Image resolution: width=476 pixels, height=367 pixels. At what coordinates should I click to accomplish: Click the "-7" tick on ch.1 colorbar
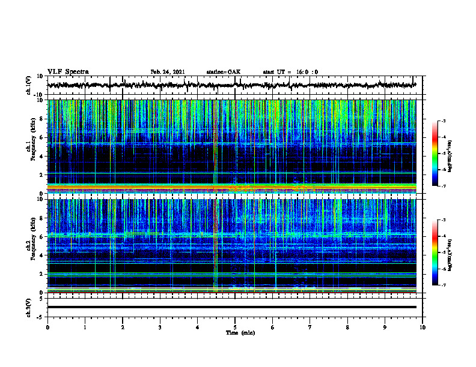pos(443,186)
